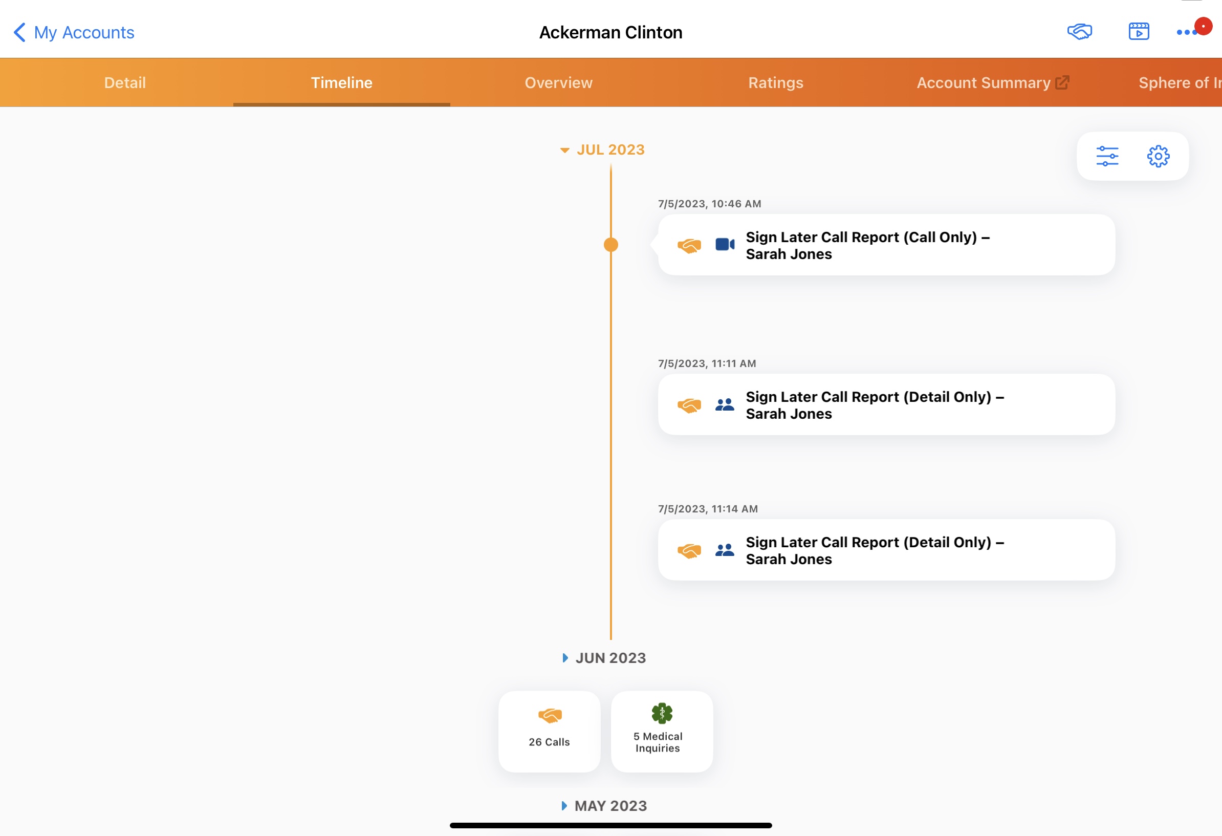Open the media player icon in header
The width and height of the screenshot is (1222, 836).
click(1139, 32)
